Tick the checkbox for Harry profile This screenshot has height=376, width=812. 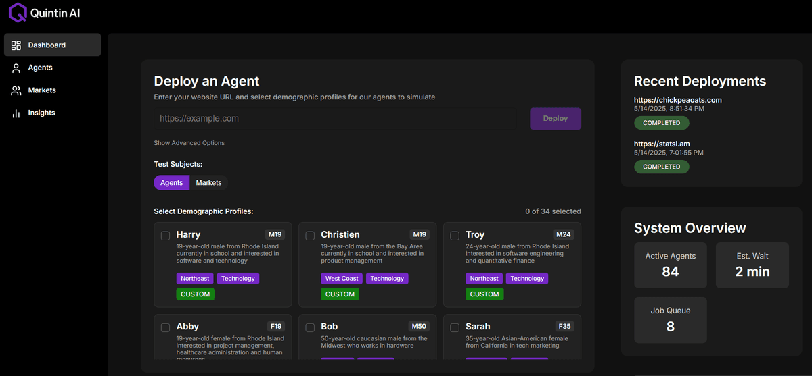pos(165,236)
